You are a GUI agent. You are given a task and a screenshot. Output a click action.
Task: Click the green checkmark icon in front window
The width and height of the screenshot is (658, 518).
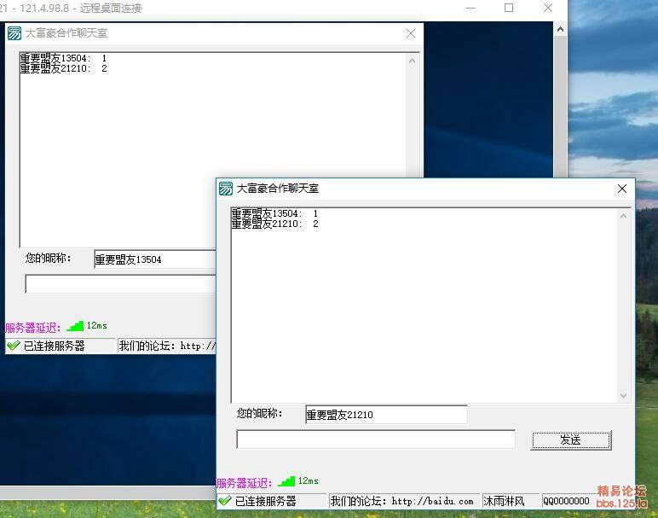(x=225, y=500)
